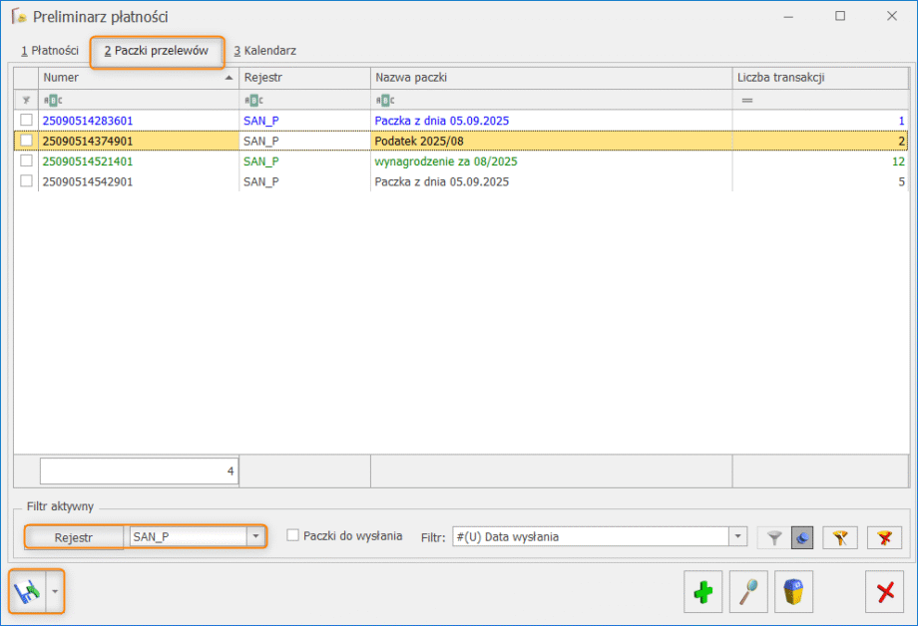Click the Numer column filter field
Viewport: 918px width, 626px height.
point(140,100)
